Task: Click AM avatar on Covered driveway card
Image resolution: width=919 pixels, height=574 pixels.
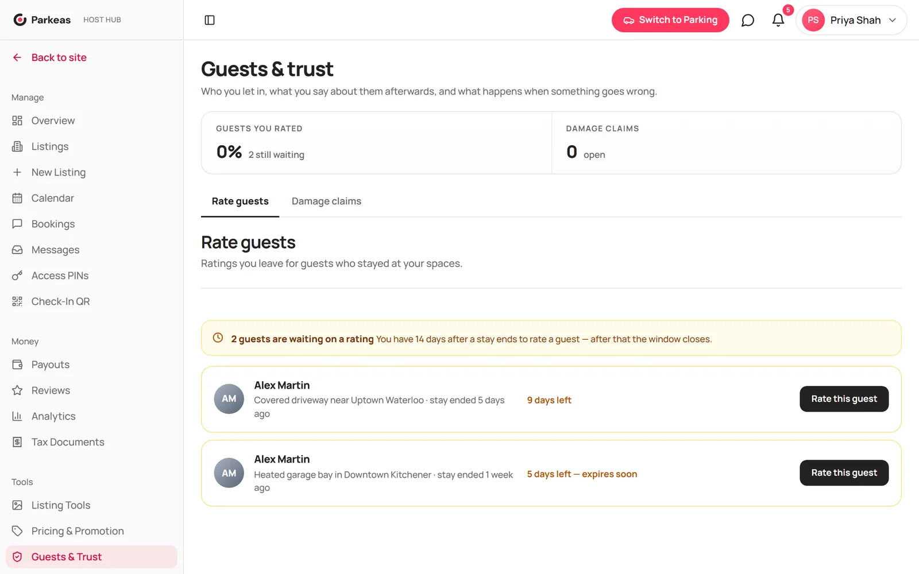Action: pyautogui.click(x=229, y=399)
